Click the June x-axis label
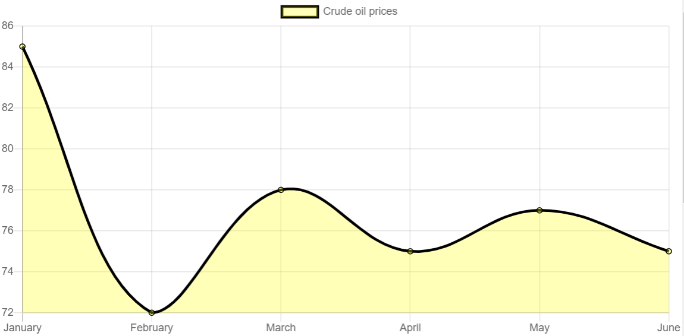Screen dimensions: 684x336 pos(669,328)
